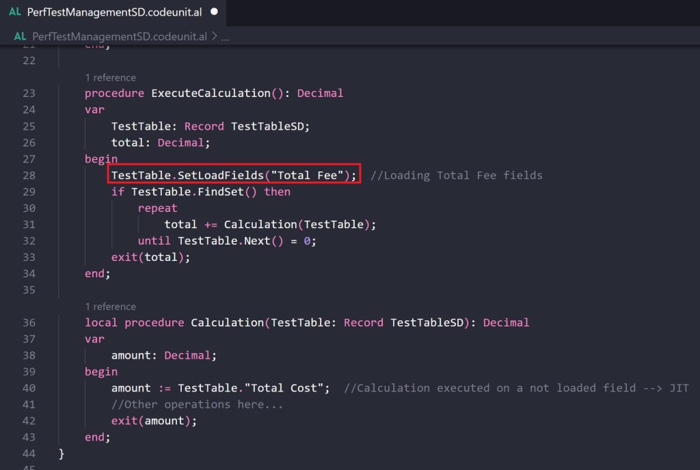Click the Calculation(TestTable) call inside repeat
The width and height of the screenshot is (700, 470).
pyautogui.click(x=299, y=225)
